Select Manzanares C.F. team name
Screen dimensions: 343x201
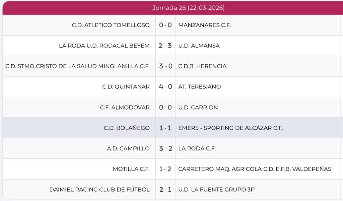(x=205, y=25)
